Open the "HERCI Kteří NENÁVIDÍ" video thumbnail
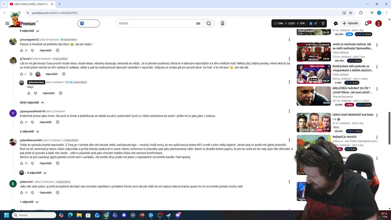The width and height of the screenshot is (391, 220). (314, 123)
